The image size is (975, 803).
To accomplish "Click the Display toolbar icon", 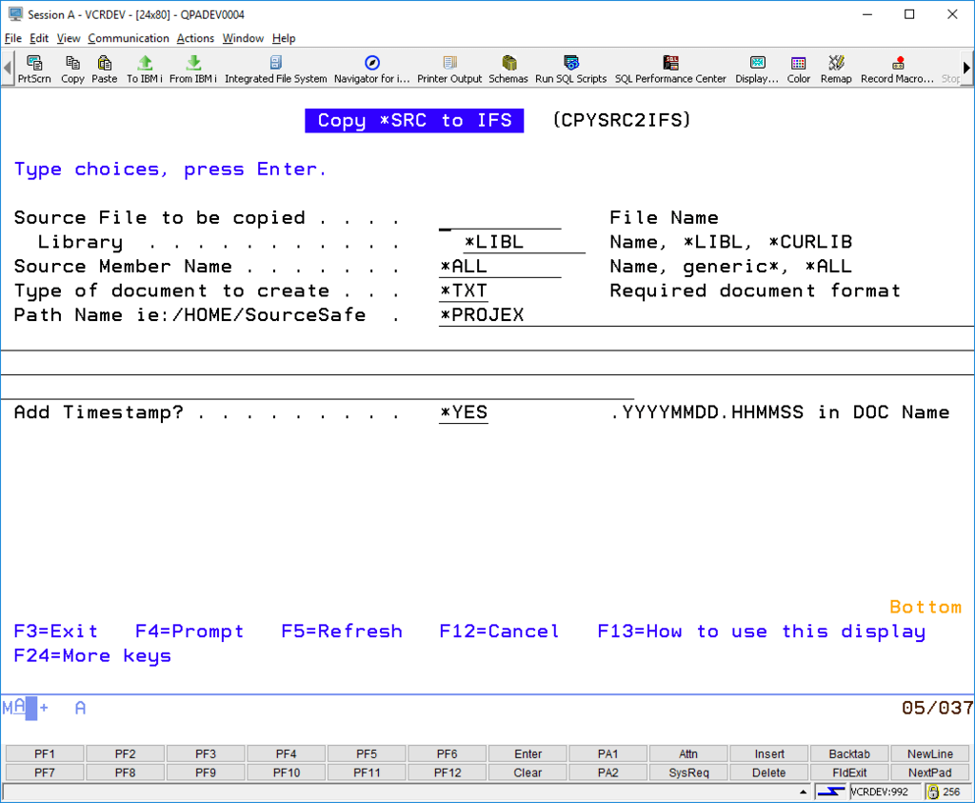I will (x=757, y=69).
